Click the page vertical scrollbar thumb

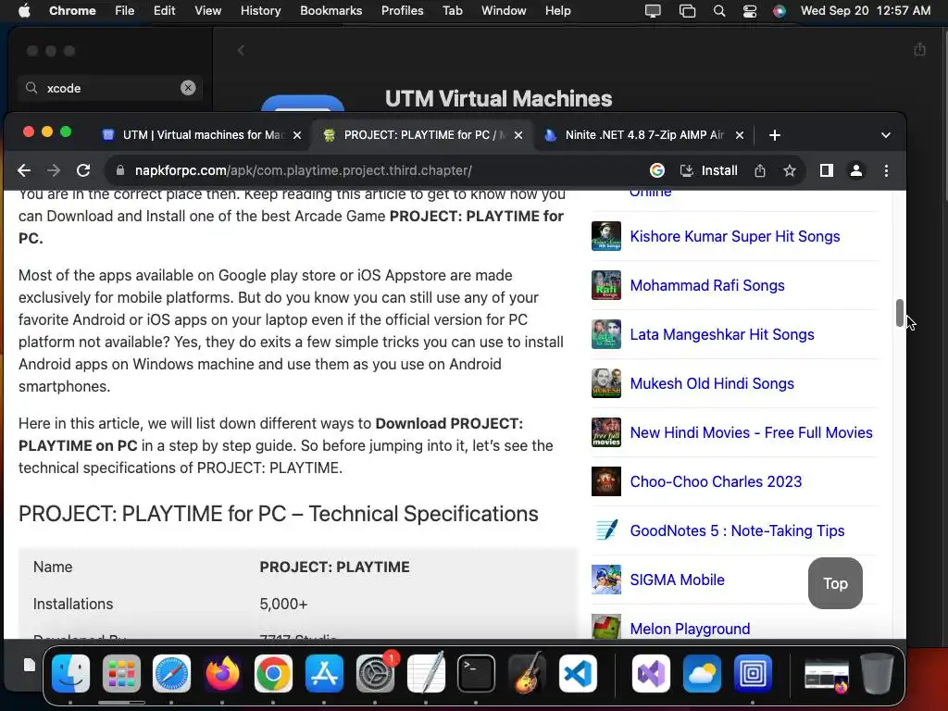click(899, 313)
